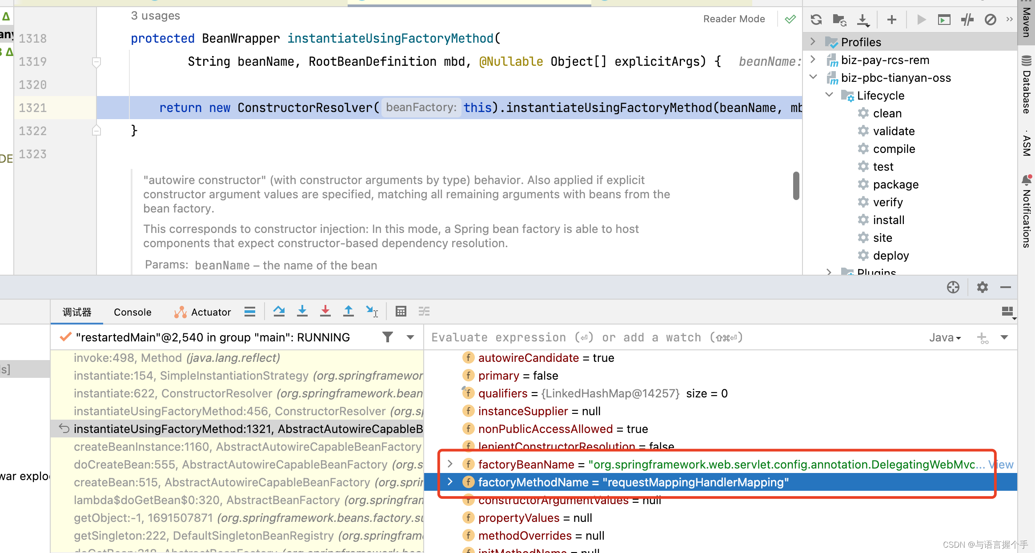The width and height of the screenshot is (1035, 553).
Task: Add expression to watches plus icon
Action: pos(983,338)
